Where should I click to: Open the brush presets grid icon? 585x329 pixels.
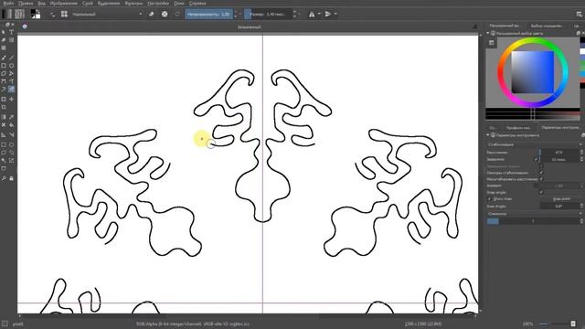click(64, 15)
